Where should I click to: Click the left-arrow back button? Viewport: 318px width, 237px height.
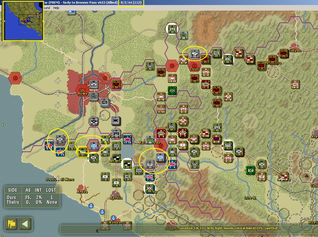(x=25, y=224)
